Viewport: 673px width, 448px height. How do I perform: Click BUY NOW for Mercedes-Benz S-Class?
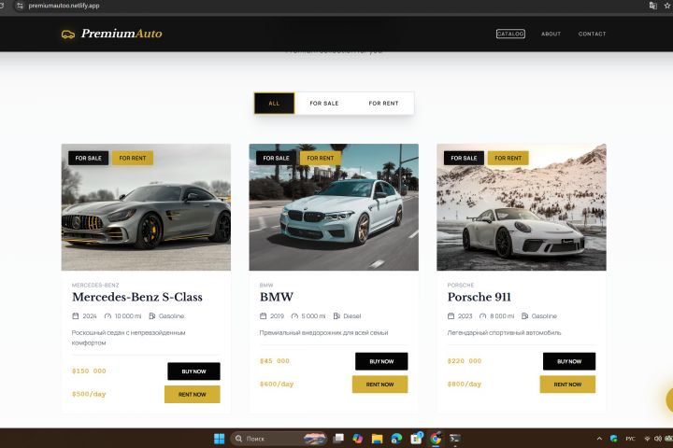tap(193, 371)
